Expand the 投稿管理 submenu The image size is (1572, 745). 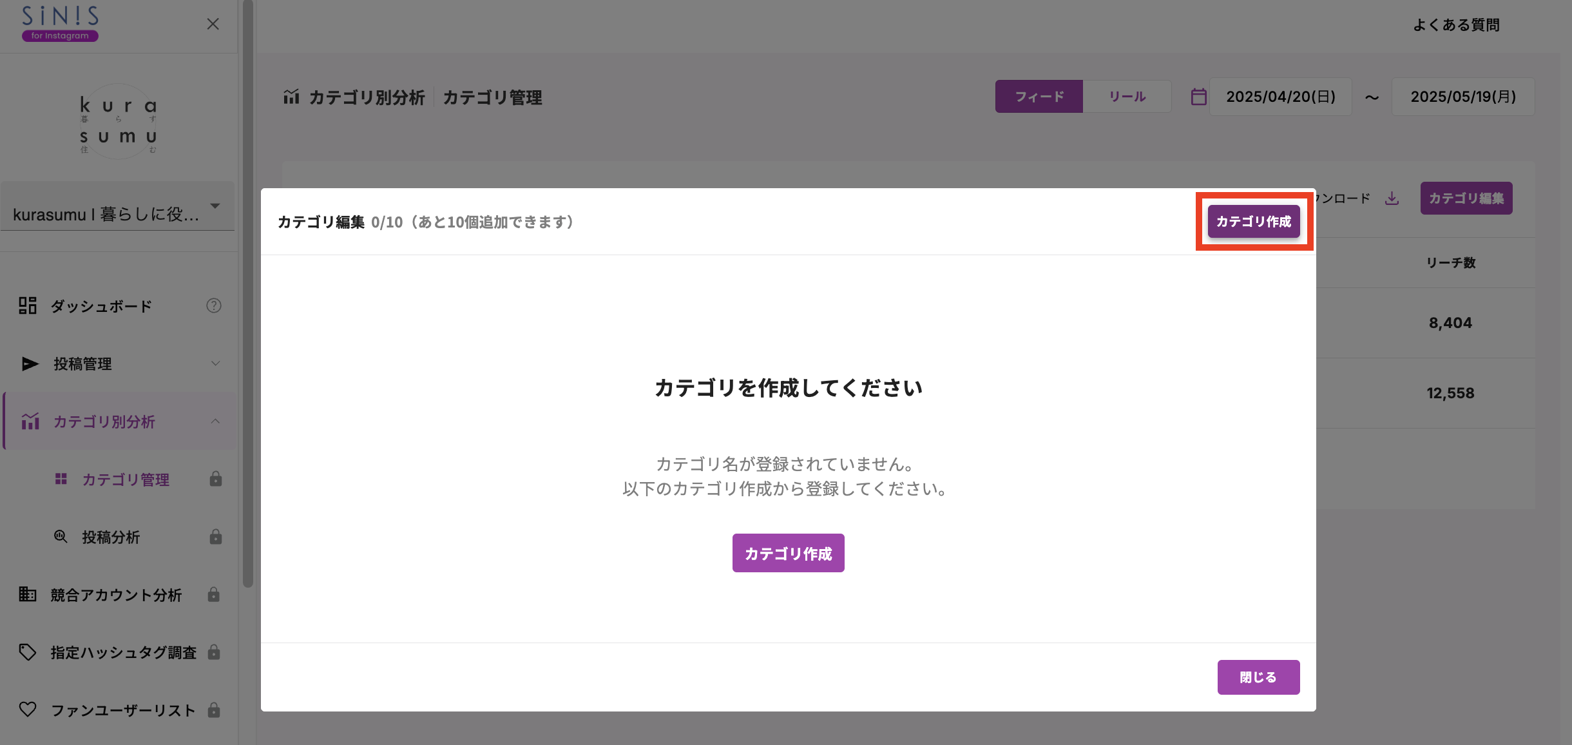click(x=215, y=363)
